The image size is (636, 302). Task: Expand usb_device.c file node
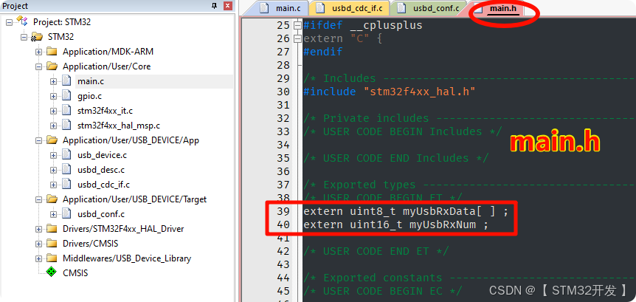click(x=53, y=155)
